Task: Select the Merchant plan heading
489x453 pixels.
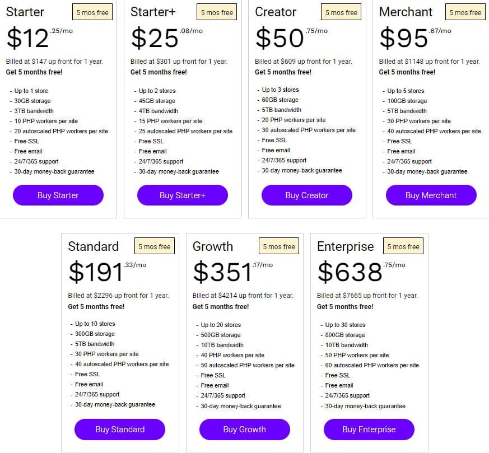Action: (x=406, y=12)
